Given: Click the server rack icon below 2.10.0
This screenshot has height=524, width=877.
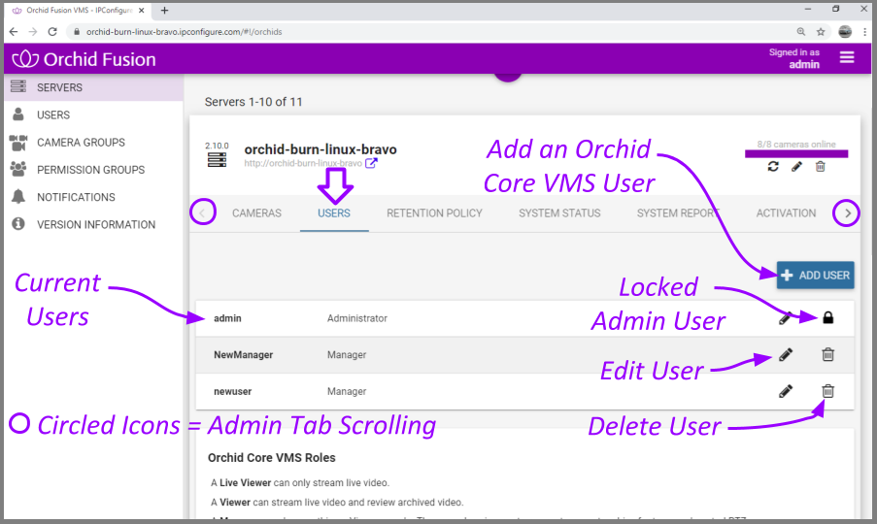Looking at the screenshot, I should pyautogui.click(x=217, y=160).
